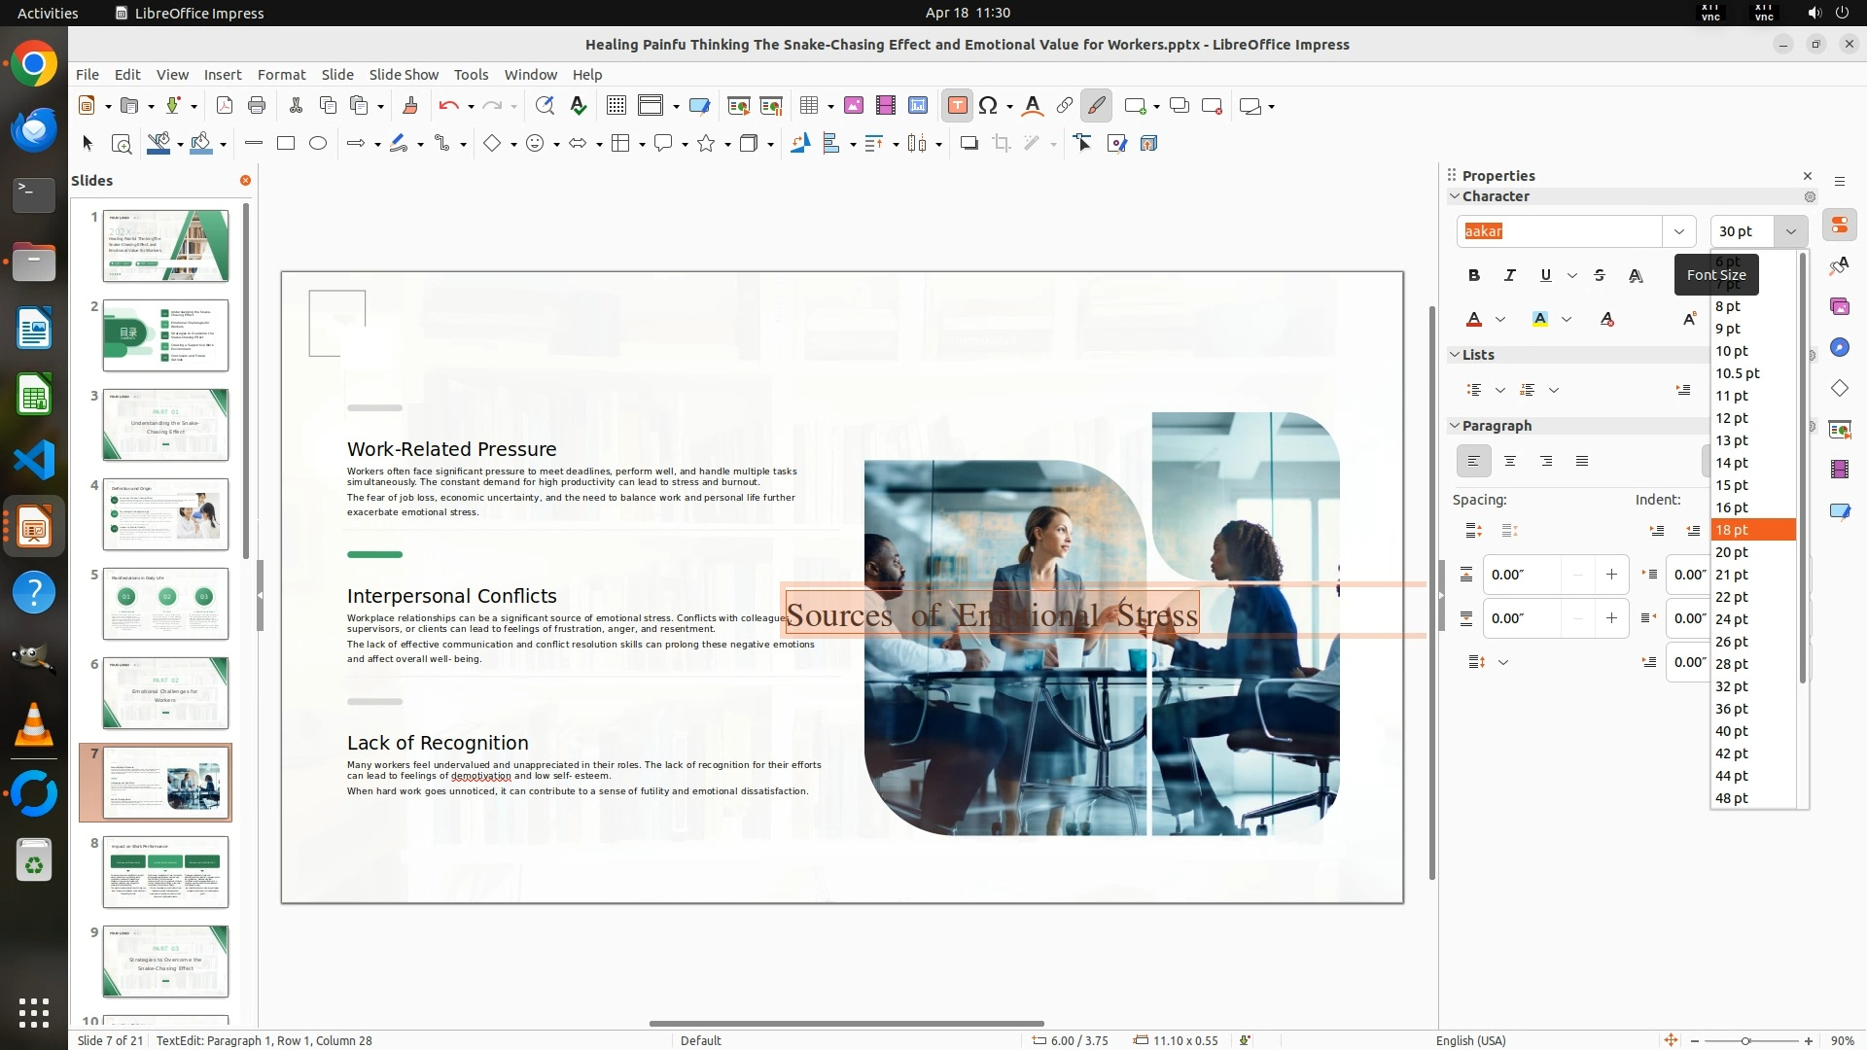The image size is (1867, 1050).
Task: Collapse the Lists section
Action: pyautogui.click(x=1456, y=355)
